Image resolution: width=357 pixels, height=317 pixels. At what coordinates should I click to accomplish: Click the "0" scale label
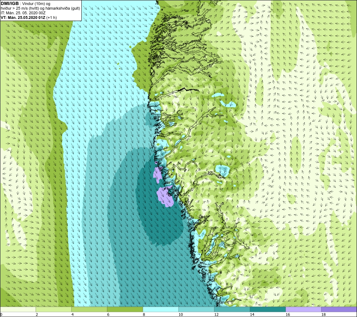tap(1, 314)
